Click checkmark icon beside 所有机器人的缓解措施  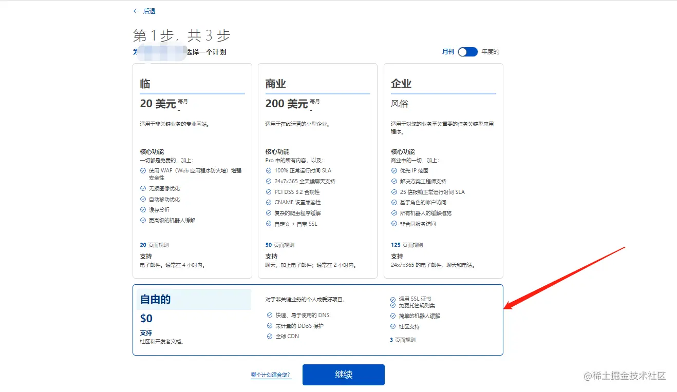coord(393,213)
